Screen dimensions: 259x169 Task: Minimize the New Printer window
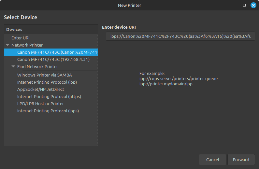pyautogui.click(x=235, y=6)
